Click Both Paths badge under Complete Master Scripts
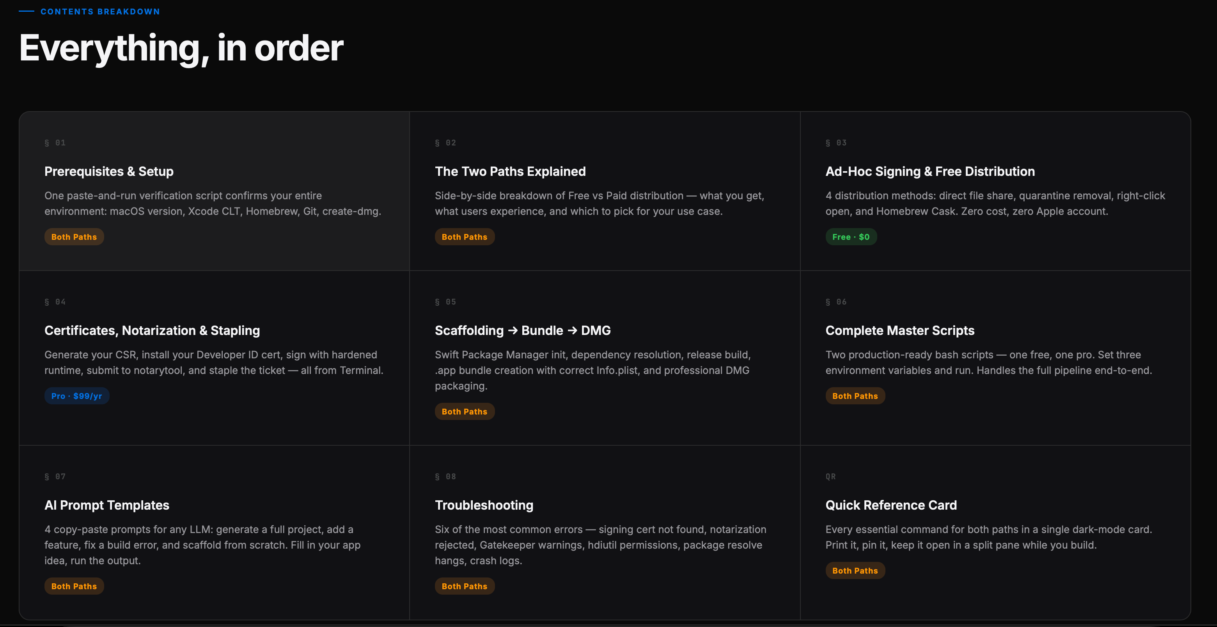 tap(855, 396)
